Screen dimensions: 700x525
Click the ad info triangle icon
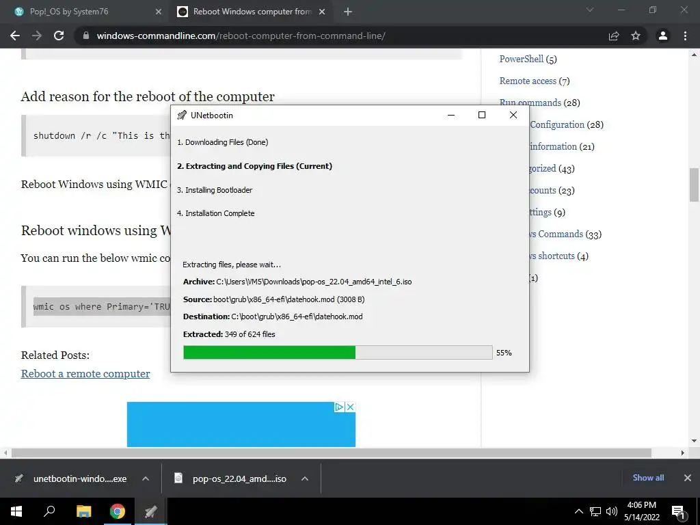pos(339,407)
